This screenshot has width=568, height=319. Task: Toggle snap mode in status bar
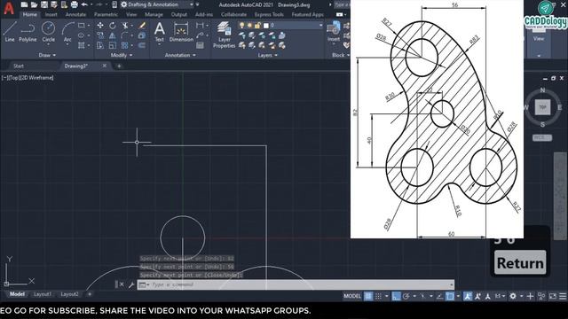click(x=379, y=296)
